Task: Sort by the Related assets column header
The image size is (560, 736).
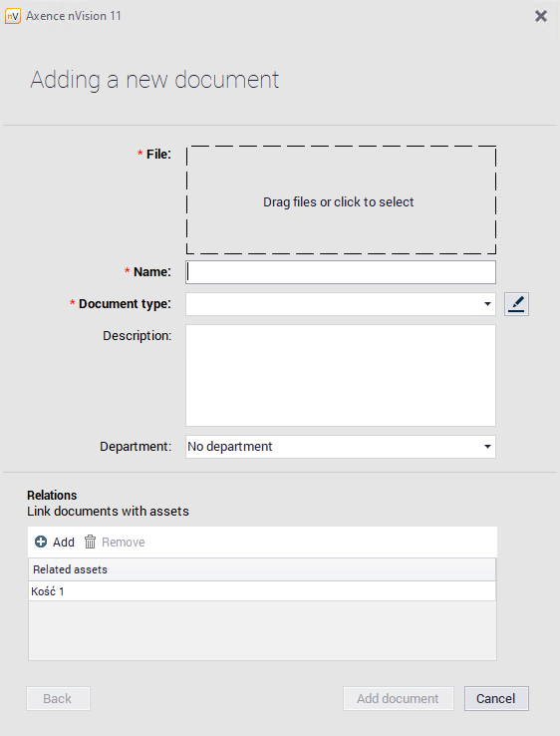Action: (262, 569)
